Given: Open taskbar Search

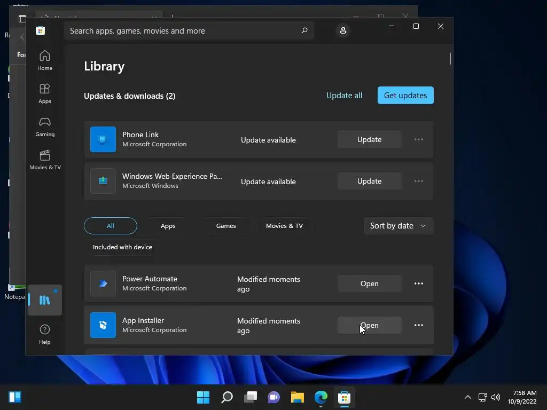Looking at the screenshot, I should click(226, 397).
